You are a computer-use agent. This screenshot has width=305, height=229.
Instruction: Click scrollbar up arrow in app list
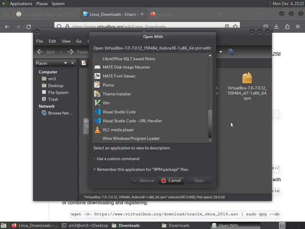(x=210, y=55)
